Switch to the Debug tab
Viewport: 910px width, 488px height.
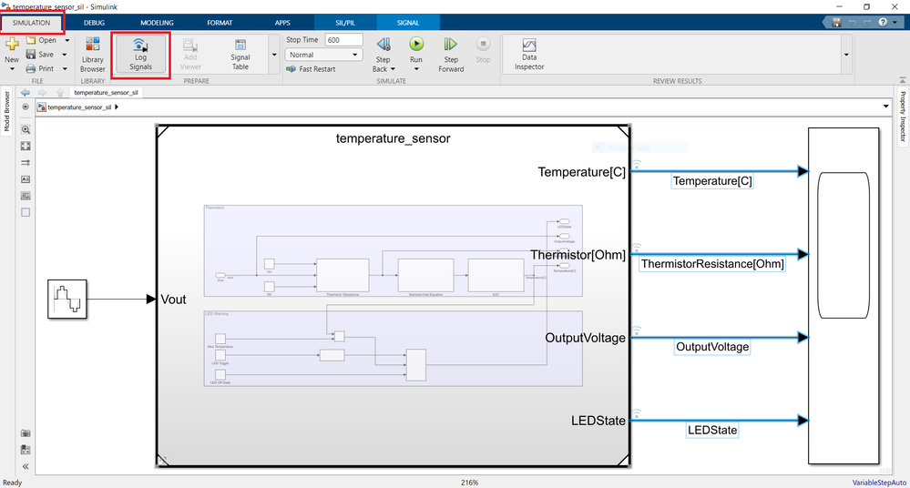tap(94, 23)
